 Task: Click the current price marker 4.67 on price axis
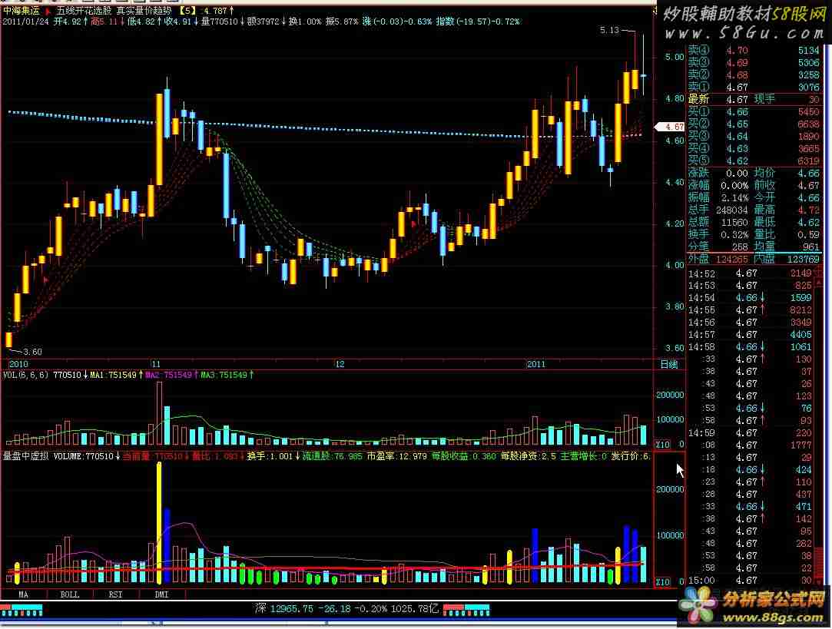pos(670,127)
